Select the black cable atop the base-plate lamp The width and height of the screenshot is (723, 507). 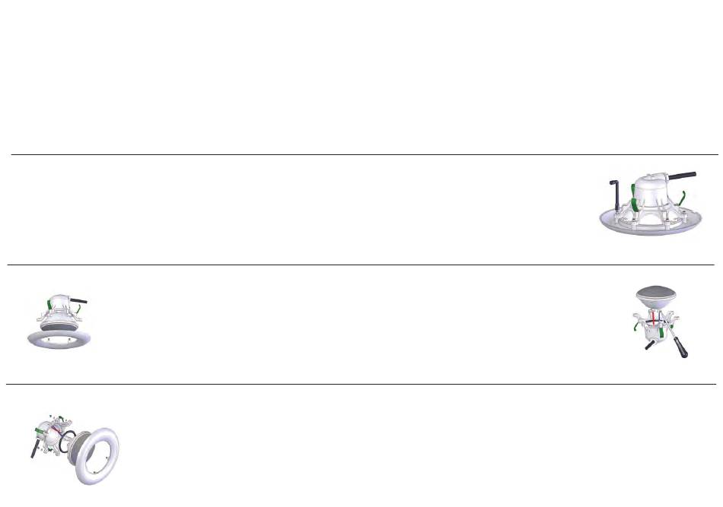click(683, 176)
